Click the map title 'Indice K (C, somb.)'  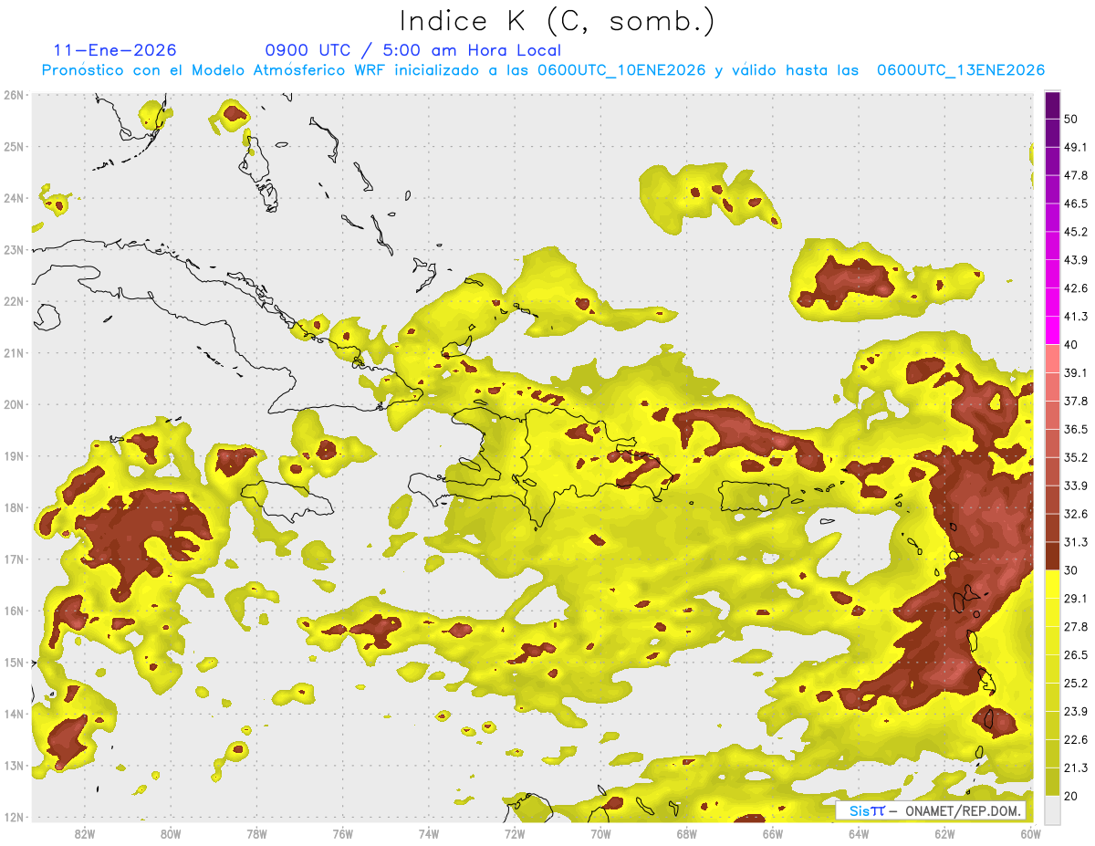558,22
